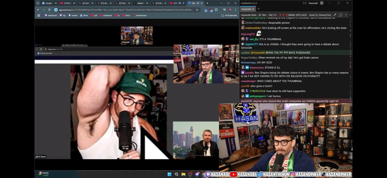The width and height of the screenshot is (387, 178).
Task: Click the Chatterino live stream indicator icon
Action: coord(304,3)
